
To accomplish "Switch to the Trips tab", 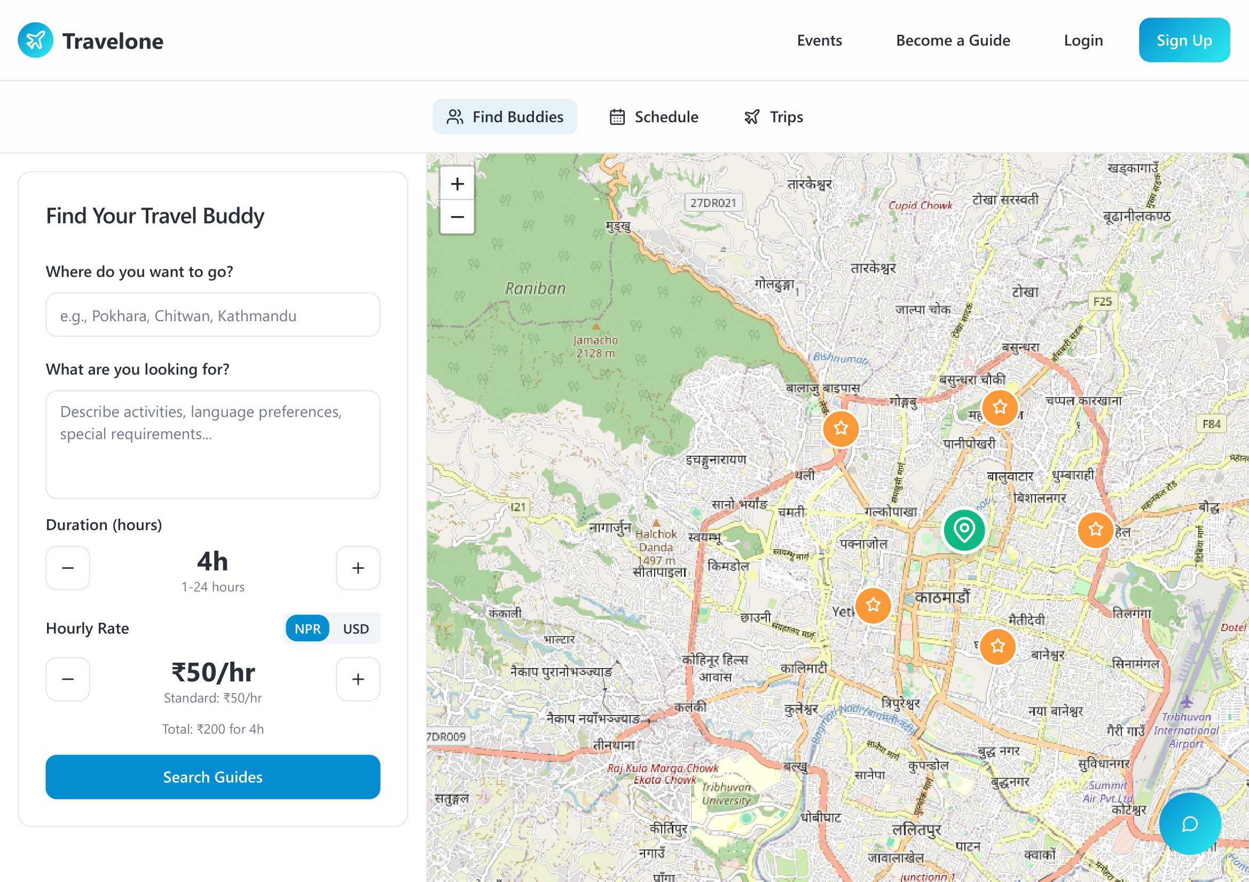I will tap(774, 117).
